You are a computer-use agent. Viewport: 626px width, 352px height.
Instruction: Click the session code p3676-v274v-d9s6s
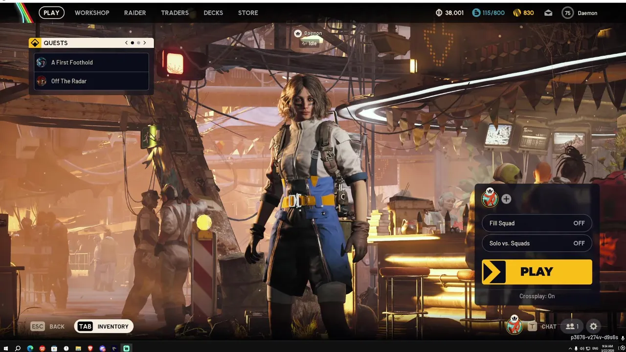pyautogui.click(x=594, y=338)
